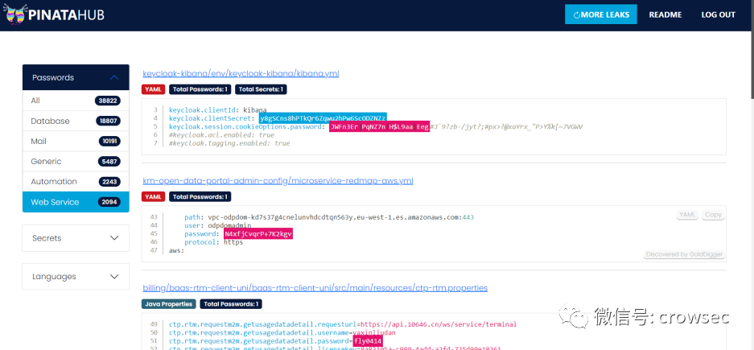Open the README menu item
This screenshot has width=754, height=350.
[665, 15]
